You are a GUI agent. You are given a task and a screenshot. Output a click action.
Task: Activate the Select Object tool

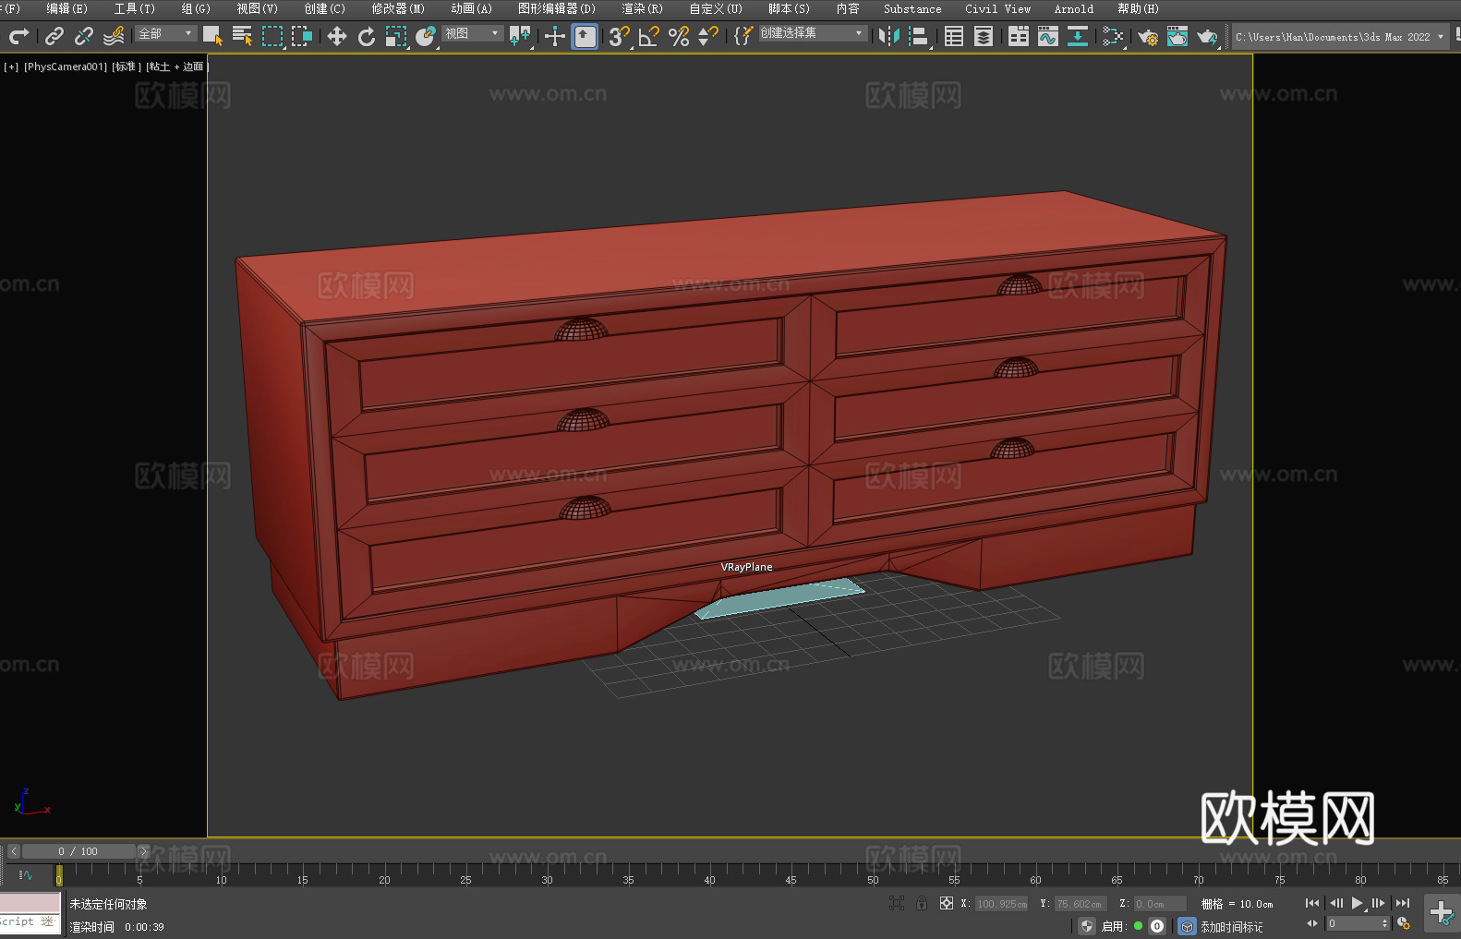212,36
